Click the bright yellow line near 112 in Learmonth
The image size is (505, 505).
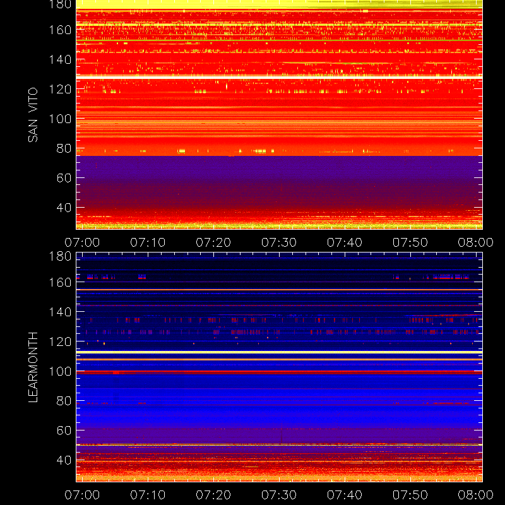(x=279, y=352)
